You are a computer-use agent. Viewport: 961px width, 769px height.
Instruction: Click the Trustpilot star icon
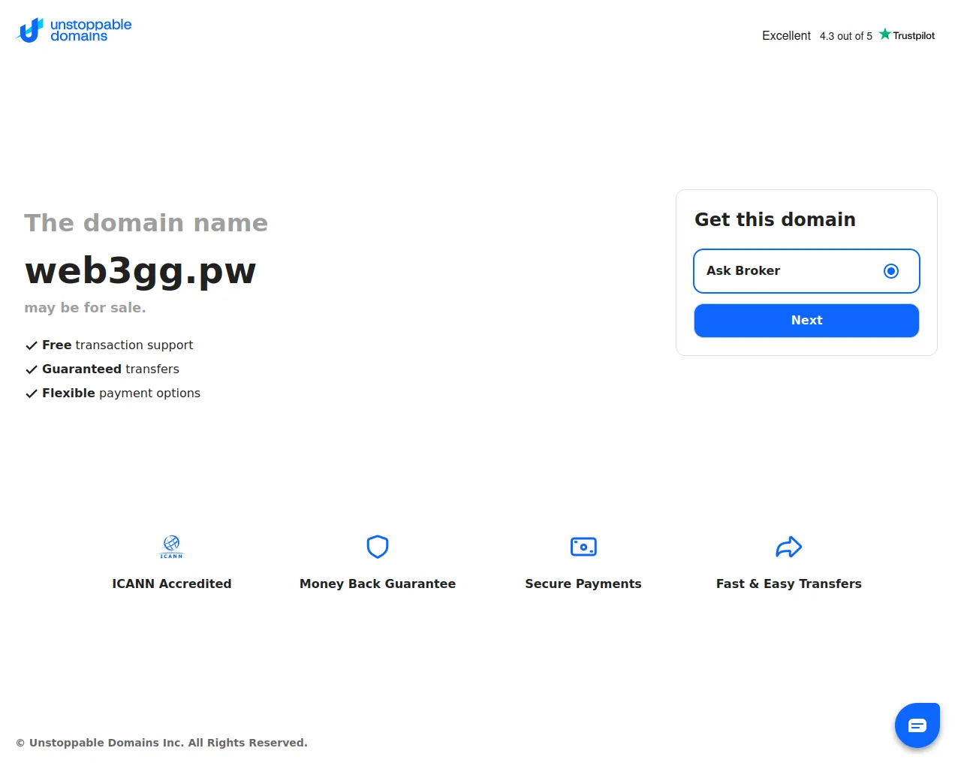pos(885,34)
